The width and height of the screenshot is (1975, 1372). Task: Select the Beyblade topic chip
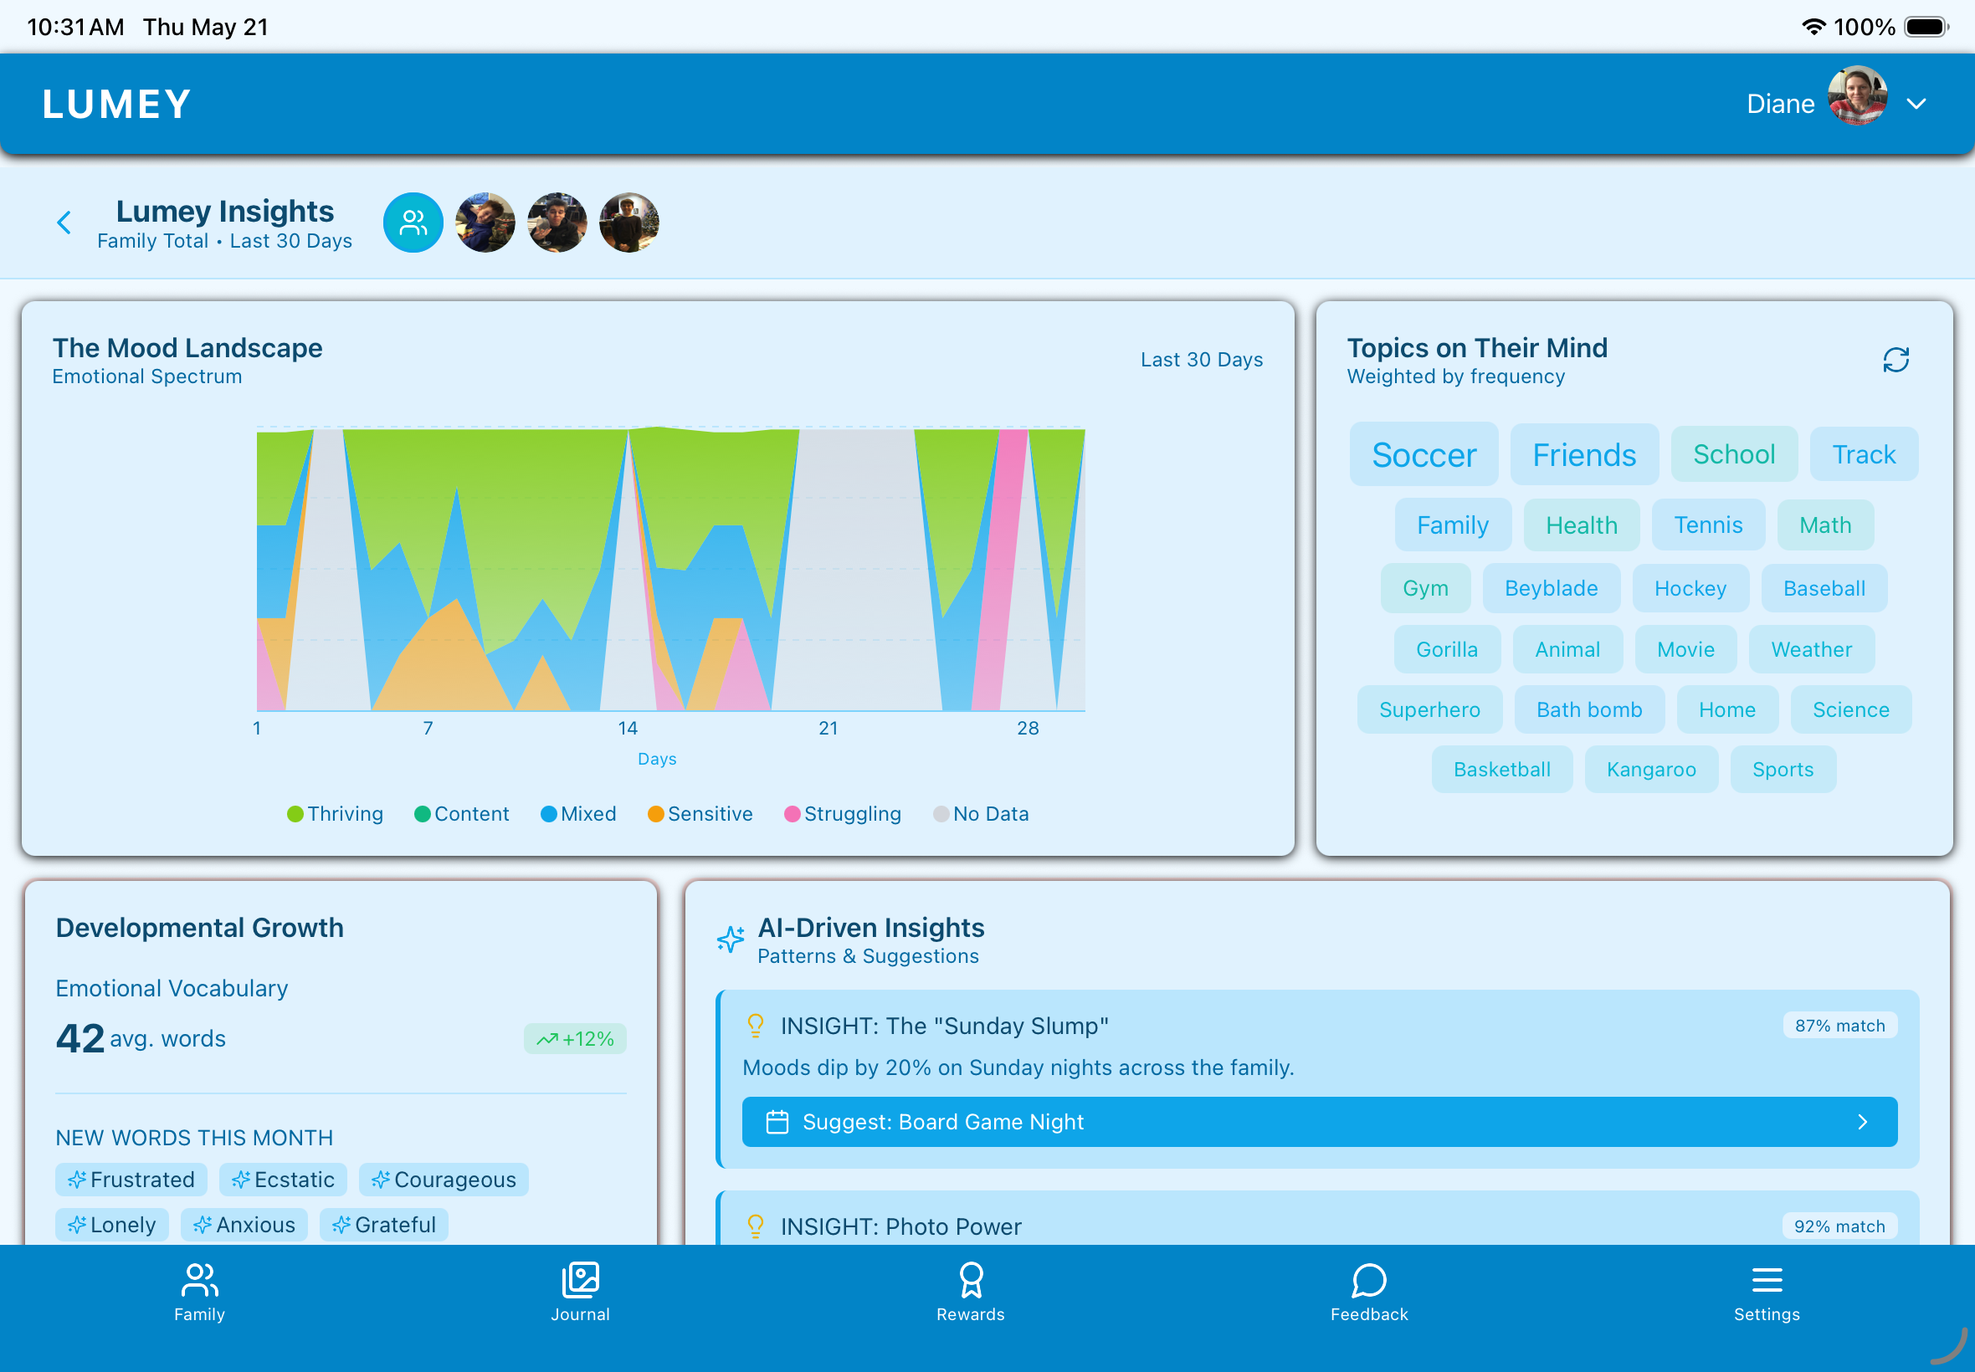pos(1551,588)
